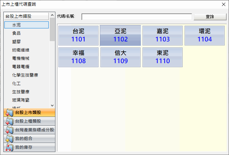Click the 台灣產業指標成分股 folder icon

[9, 130]
